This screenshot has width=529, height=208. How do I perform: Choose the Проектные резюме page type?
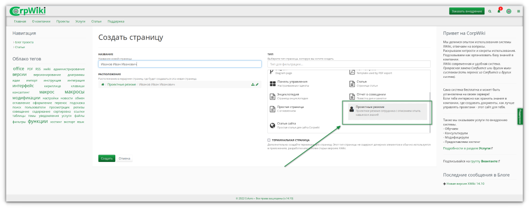[387, 111]
